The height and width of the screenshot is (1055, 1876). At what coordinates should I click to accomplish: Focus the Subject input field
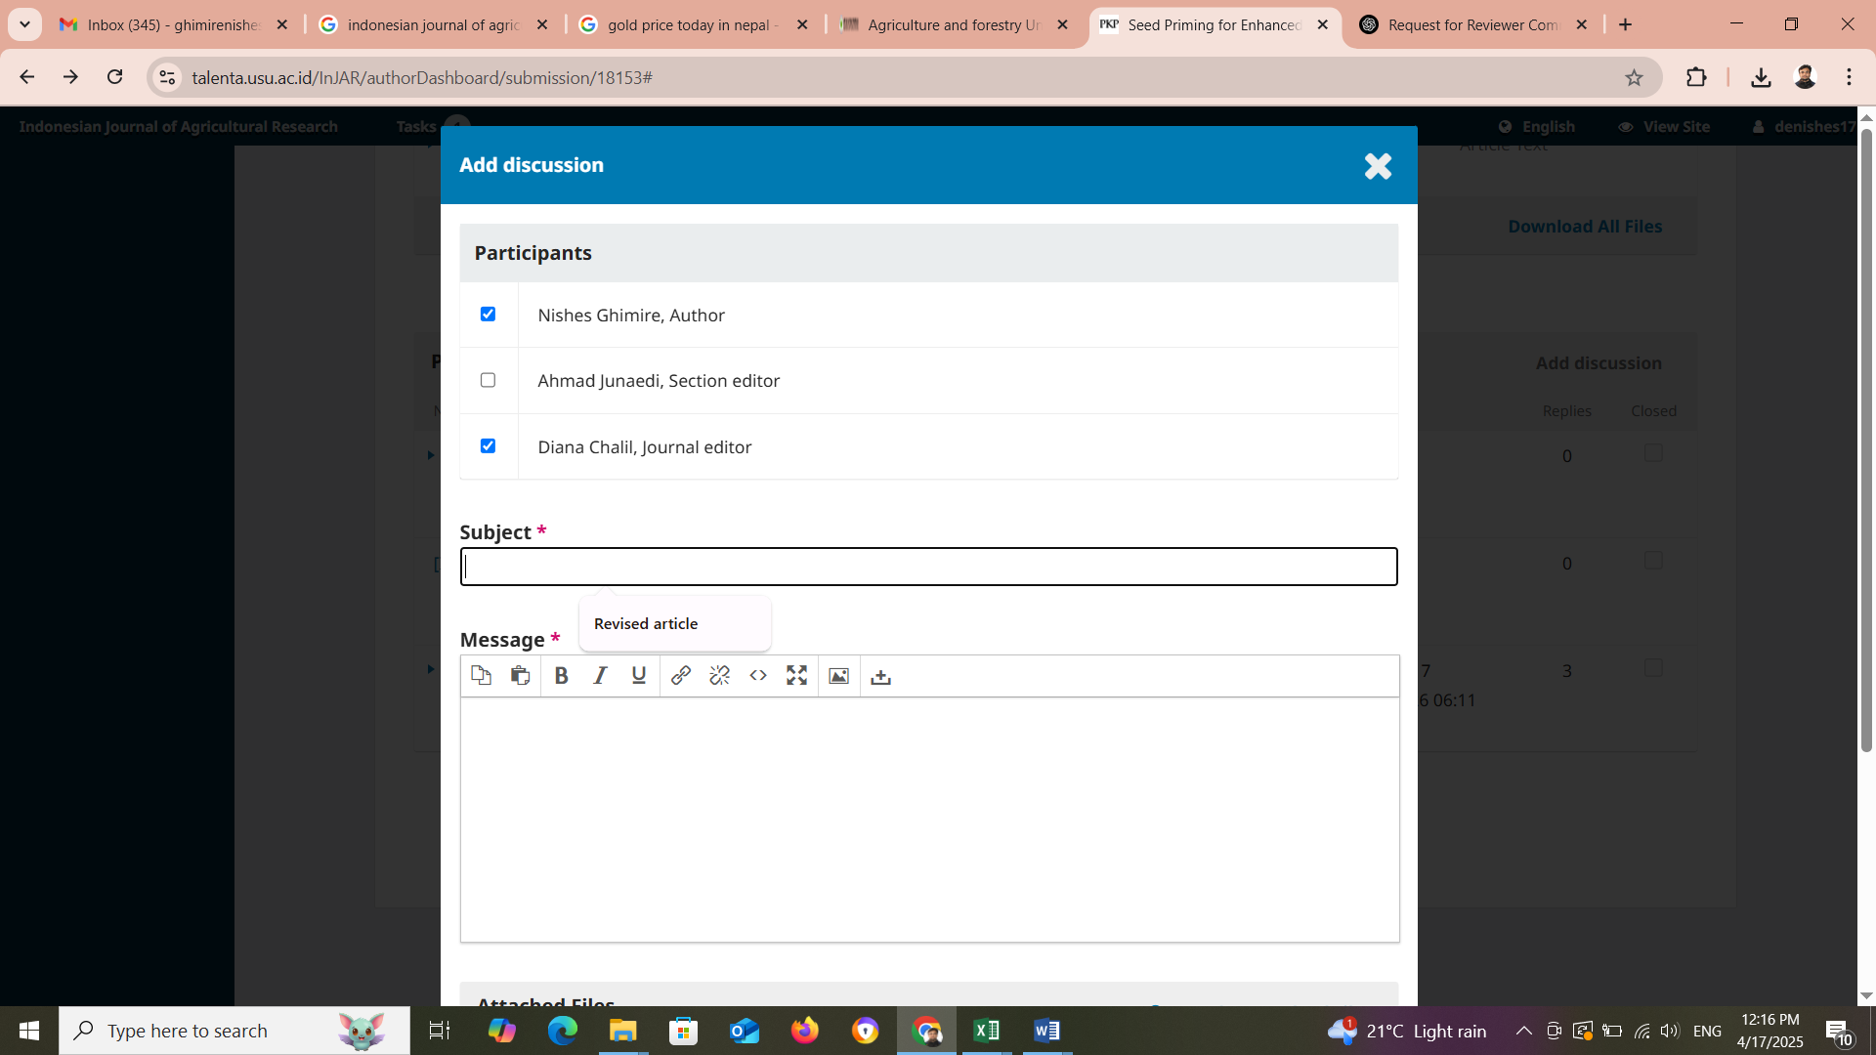coord(928,567)
